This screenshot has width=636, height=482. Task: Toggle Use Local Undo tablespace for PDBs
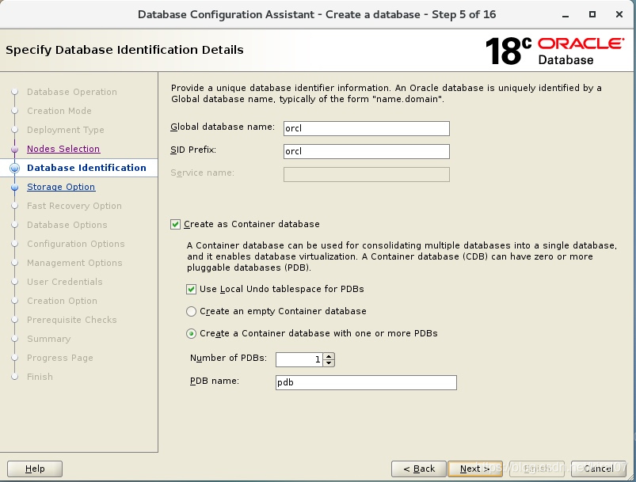tap(191, 289)
